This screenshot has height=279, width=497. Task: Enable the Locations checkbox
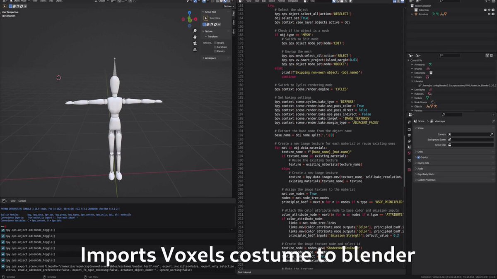click(x=215, y=47)
